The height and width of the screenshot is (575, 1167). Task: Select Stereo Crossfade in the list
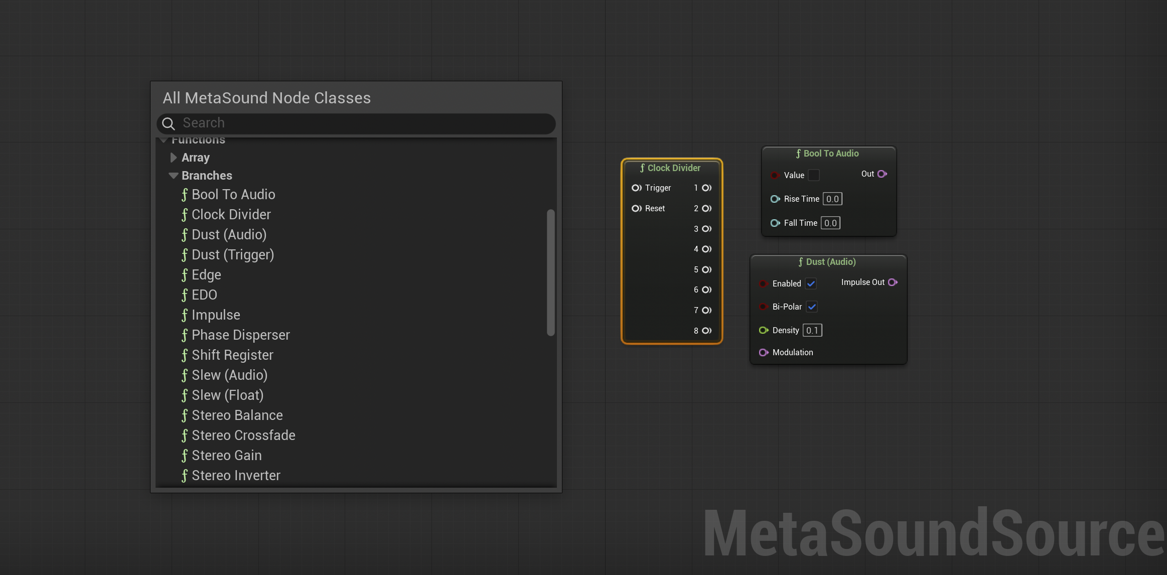(243, 436)
